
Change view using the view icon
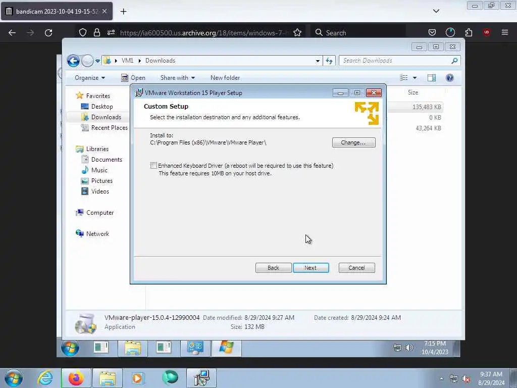[x=403, y=78]
